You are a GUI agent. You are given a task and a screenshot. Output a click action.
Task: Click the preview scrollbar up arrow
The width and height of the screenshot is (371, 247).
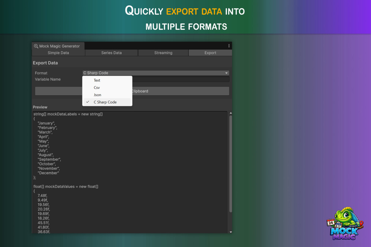pyautogui.click(x=231, y=113)
